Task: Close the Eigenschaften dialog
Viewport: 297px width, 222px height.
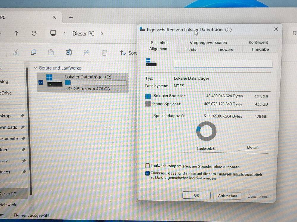Action: (x=276, y=29)
